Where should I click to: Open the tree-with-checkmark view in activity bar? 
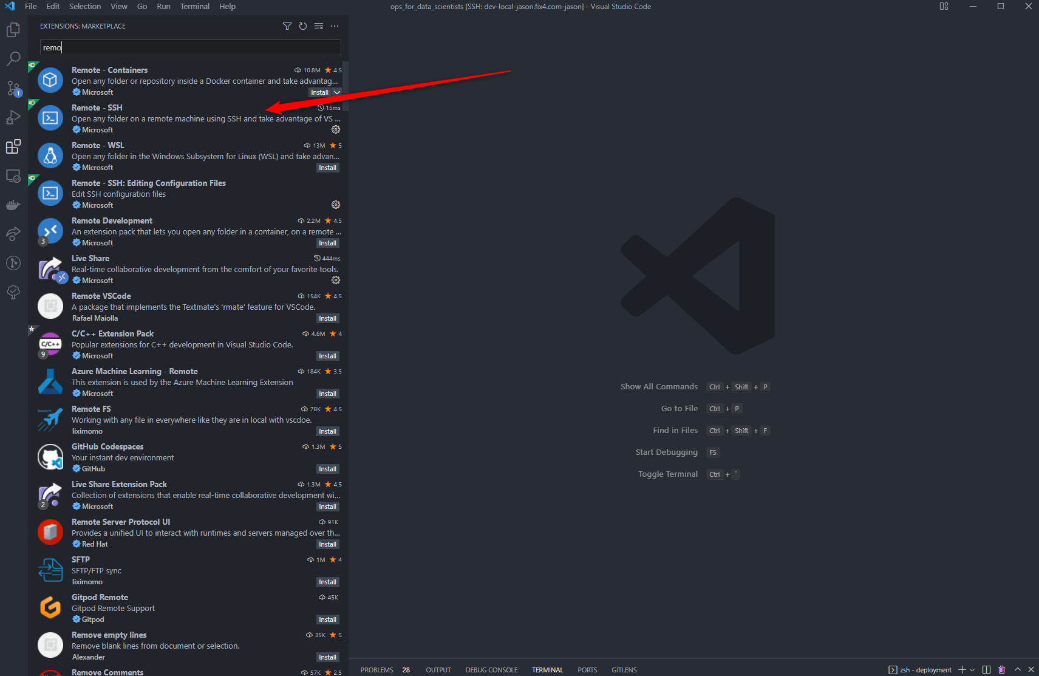13,292
